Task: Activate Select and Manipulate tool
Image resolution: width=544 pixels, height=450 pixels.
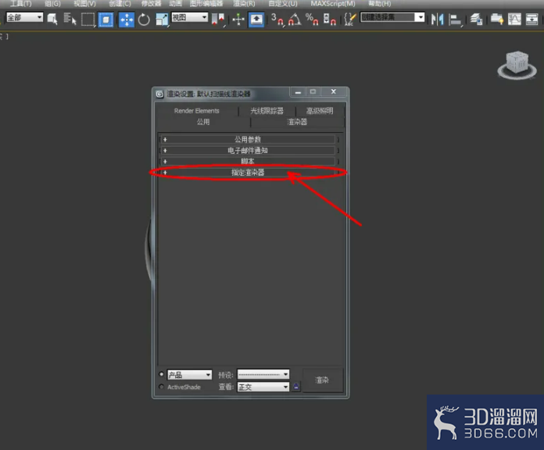Action: (238, 19)
